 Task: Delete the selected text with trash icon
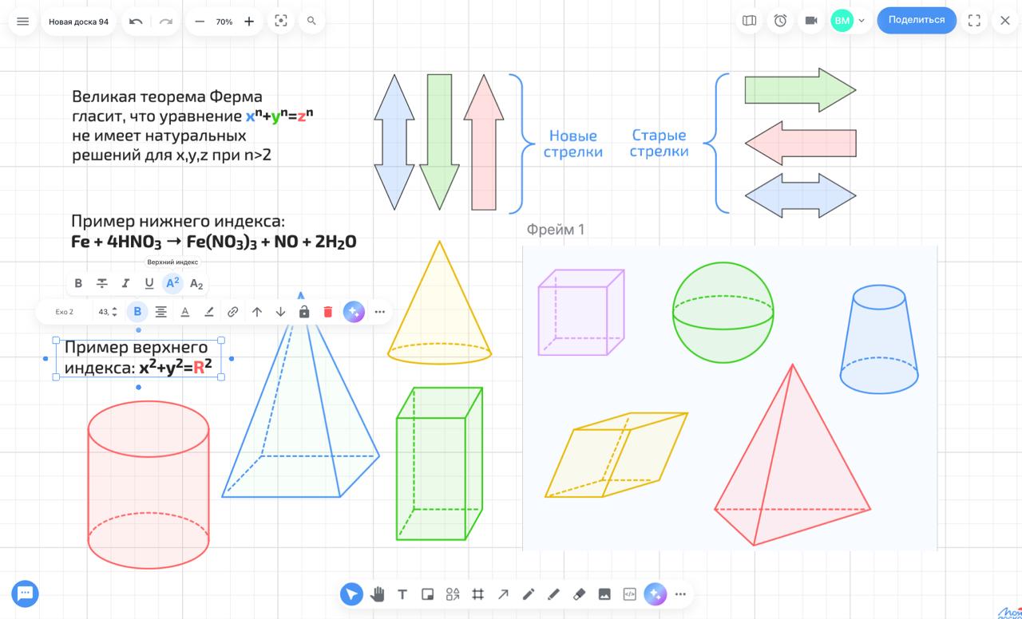[x=327, y=312]
